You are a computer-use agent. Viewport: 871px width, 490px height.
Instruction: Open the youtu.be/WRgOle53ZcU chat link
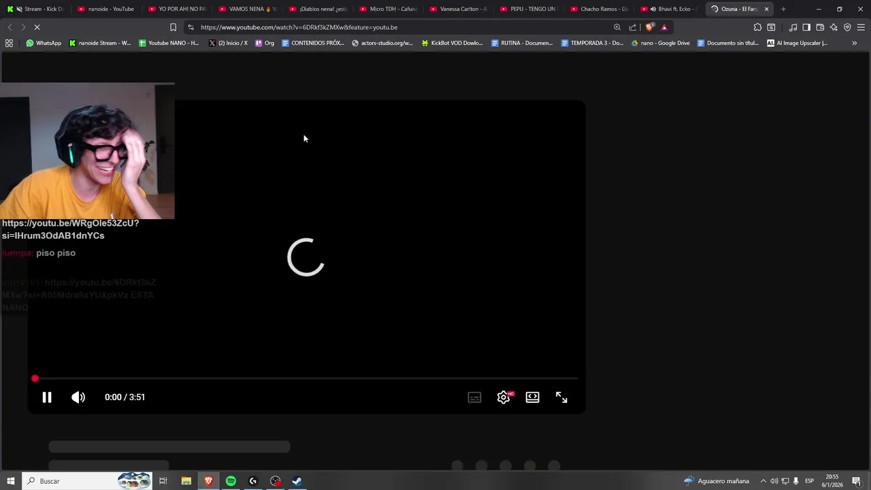pyautogui.click(x=70, y=229)
